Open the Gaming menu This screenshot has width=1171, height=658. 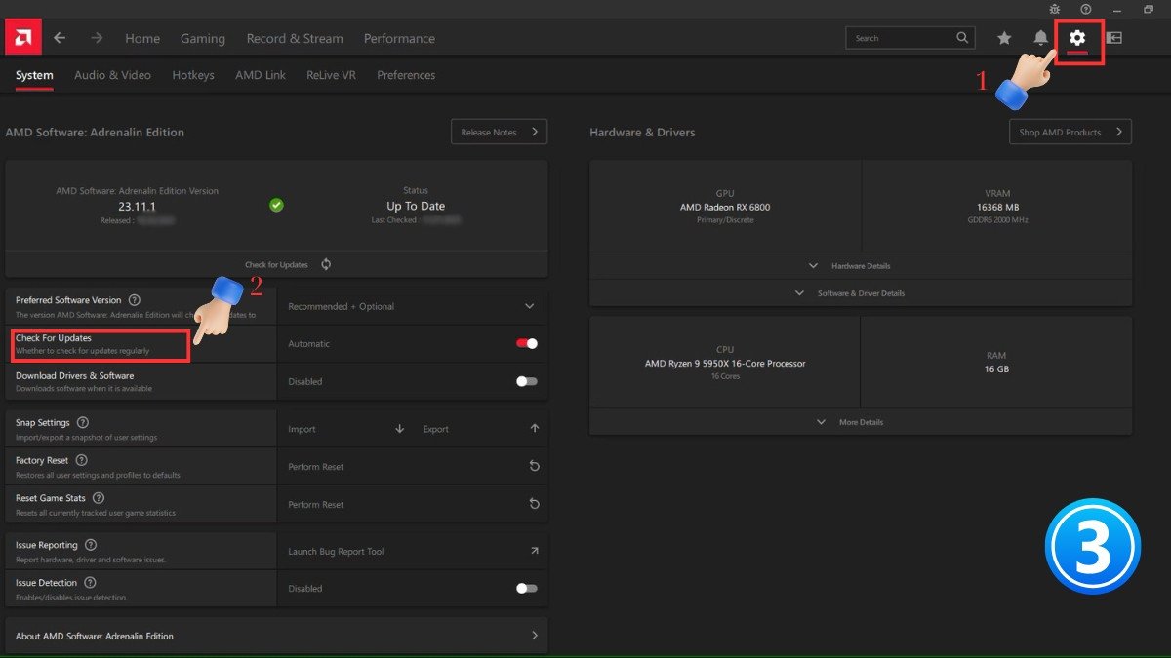coord(203,39)
